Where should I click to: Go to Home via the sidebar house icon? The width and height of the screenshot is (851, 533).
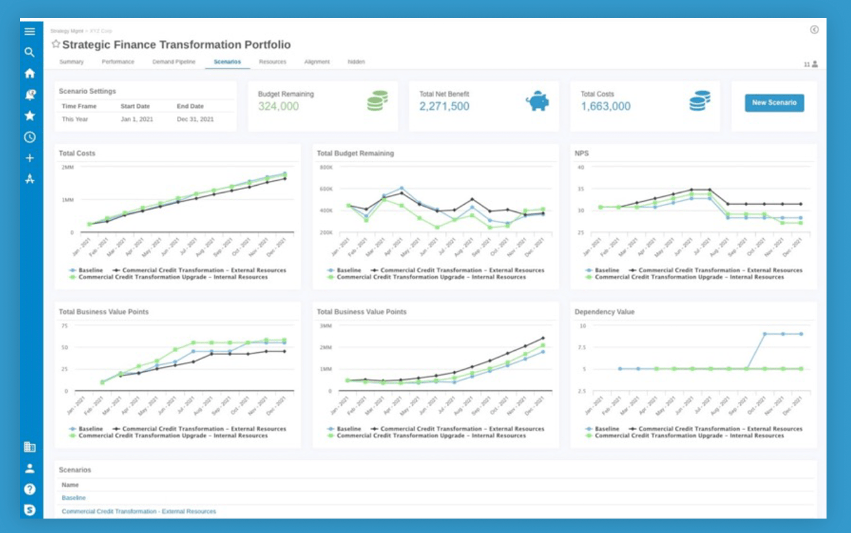29,73
